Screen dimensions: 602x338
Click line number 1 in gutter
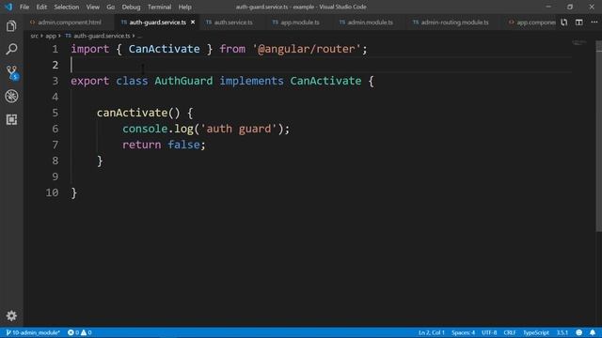(x=55, y=49)
